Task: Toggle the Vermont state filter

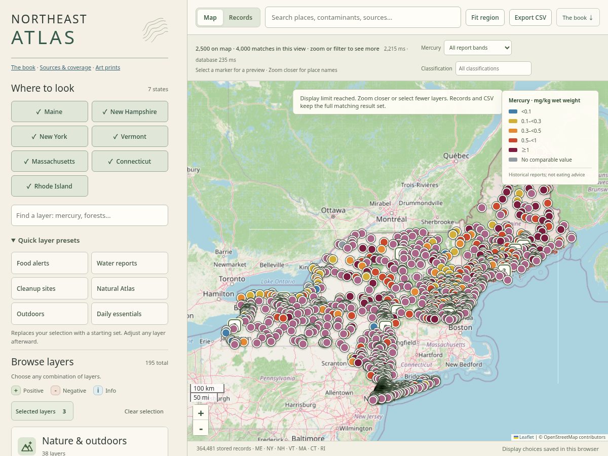Action: (130, 136)
